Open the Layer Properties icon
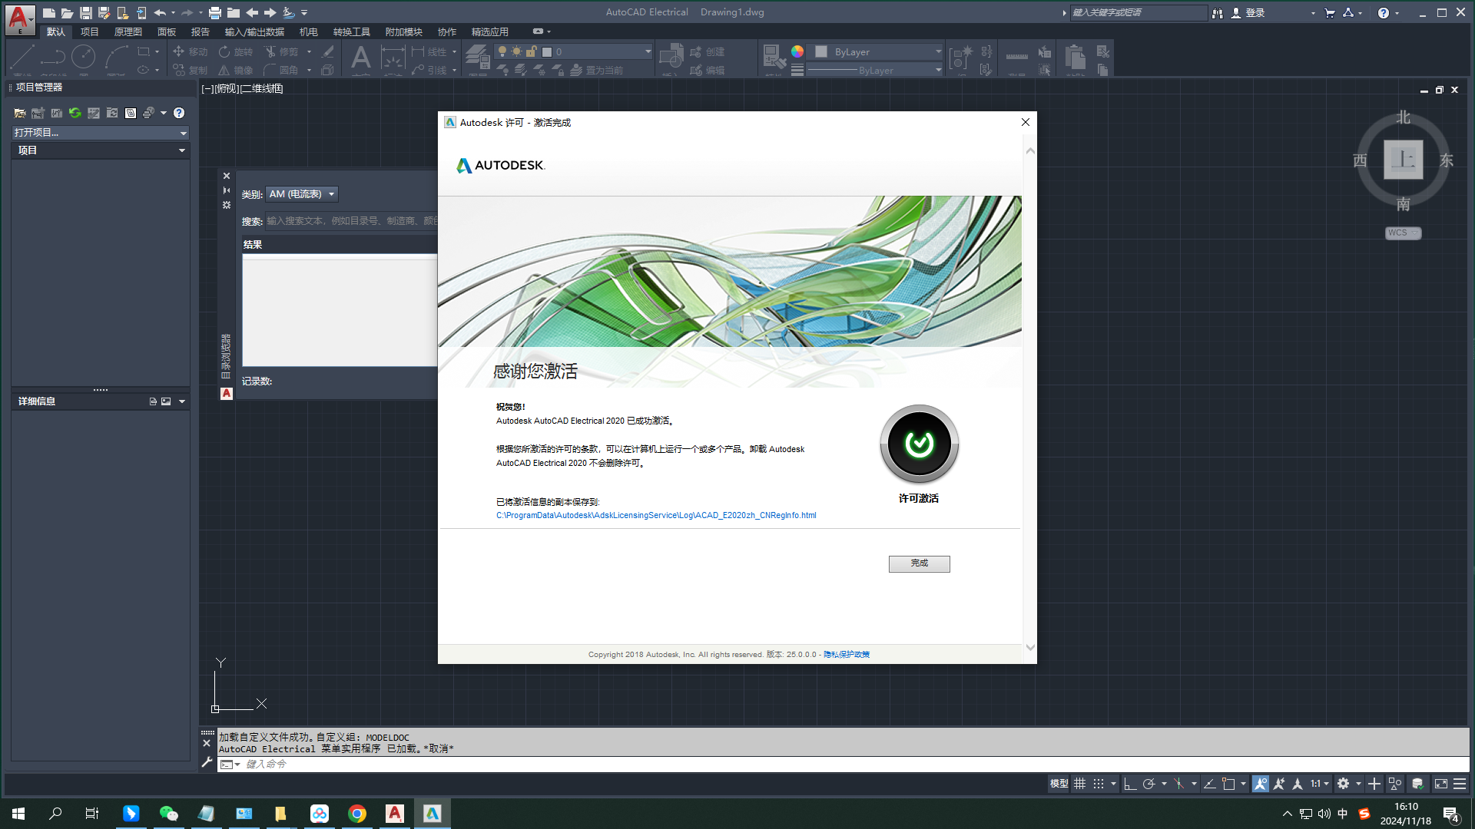This screenshot has width=1475, height=829. pos(477,57)
